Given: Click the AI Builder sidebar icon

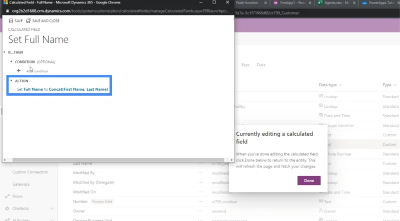Looking at the screenshot, I should [x=7, y=220].
